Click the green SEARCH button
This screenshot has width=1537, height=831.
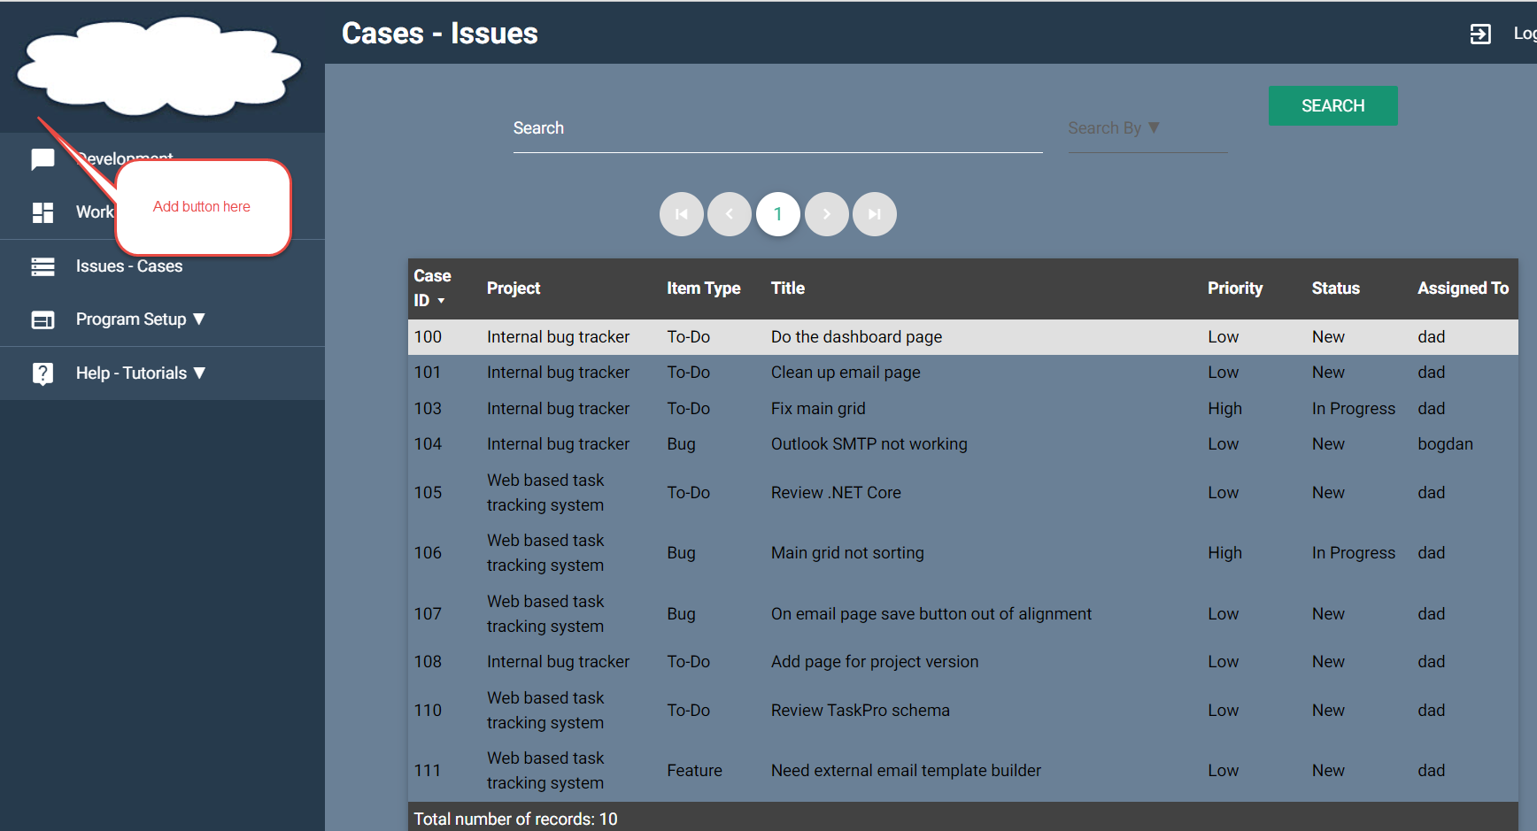1332,105
